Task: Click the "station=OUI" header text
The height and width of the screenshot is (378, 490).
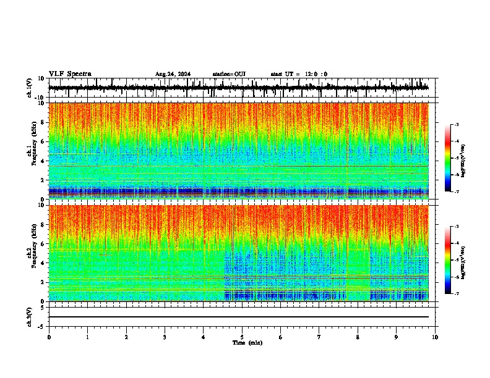Action: pos(229,74)
